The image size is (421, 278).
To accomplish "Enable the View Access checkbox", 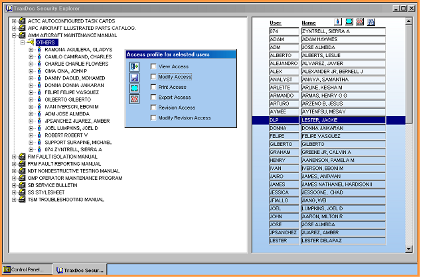I will 153,67.
